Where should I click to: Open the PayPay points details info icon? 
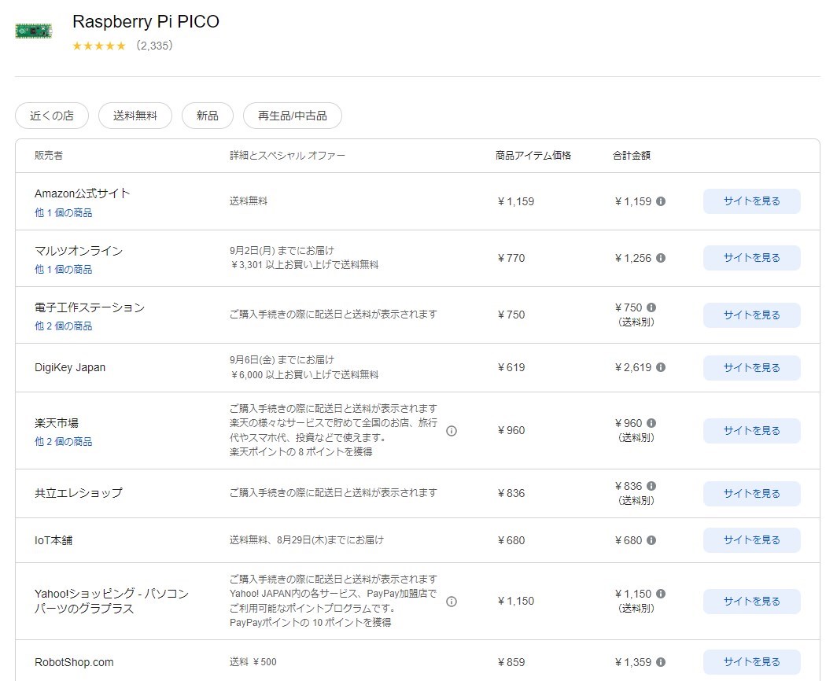pos(452,602)
